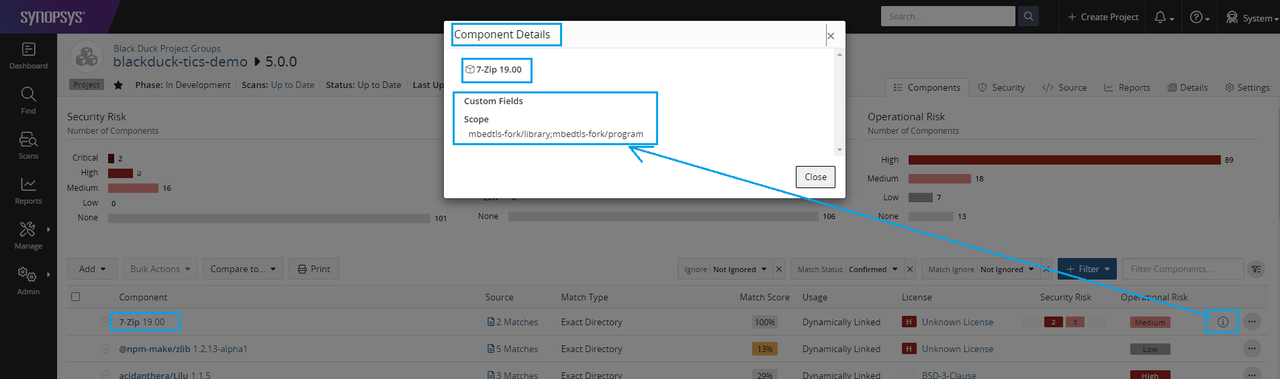Remove the Match Status Confirmed filter
Image resolution: width=1280 pixels, height=379 pixels.
pos(909,269)
